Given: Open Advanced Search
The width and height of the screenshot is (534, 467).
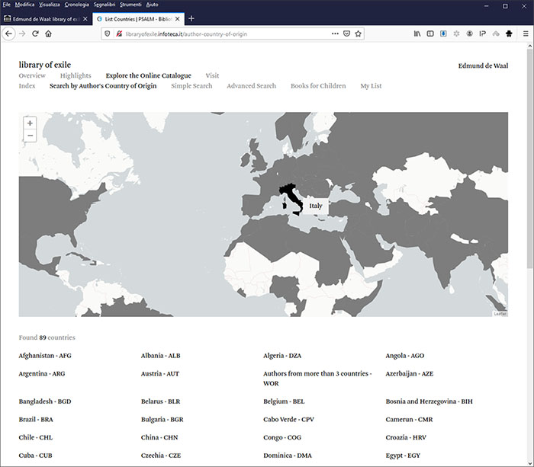Looking at the screenshot, I should (251, 86).
